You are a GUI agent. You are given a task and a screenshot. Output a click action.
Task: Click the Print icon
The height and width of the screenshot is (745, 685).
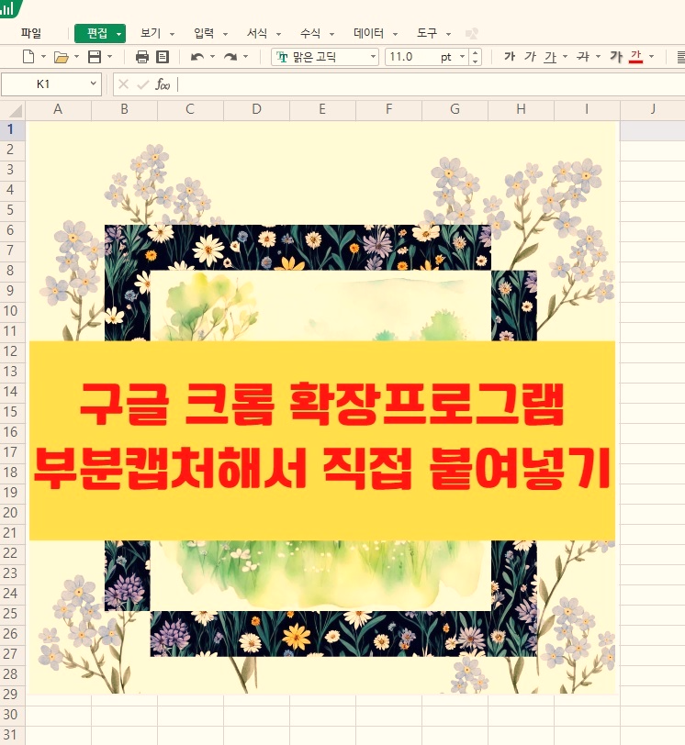point(142,57)
